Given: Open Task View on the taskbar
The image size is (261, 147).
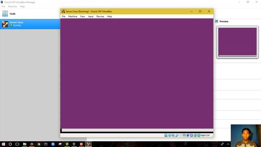Looking at the screenshot, I should point(17,144).
